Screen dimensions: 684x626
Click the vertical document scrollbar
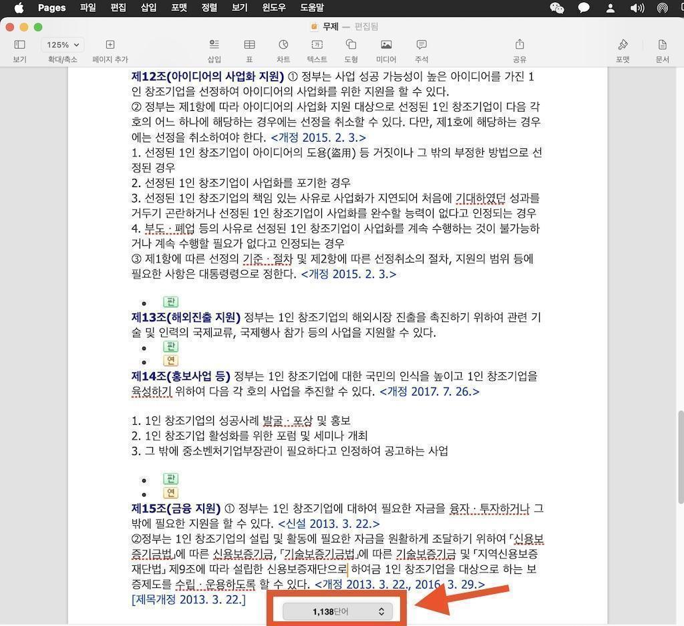(681, 457)
